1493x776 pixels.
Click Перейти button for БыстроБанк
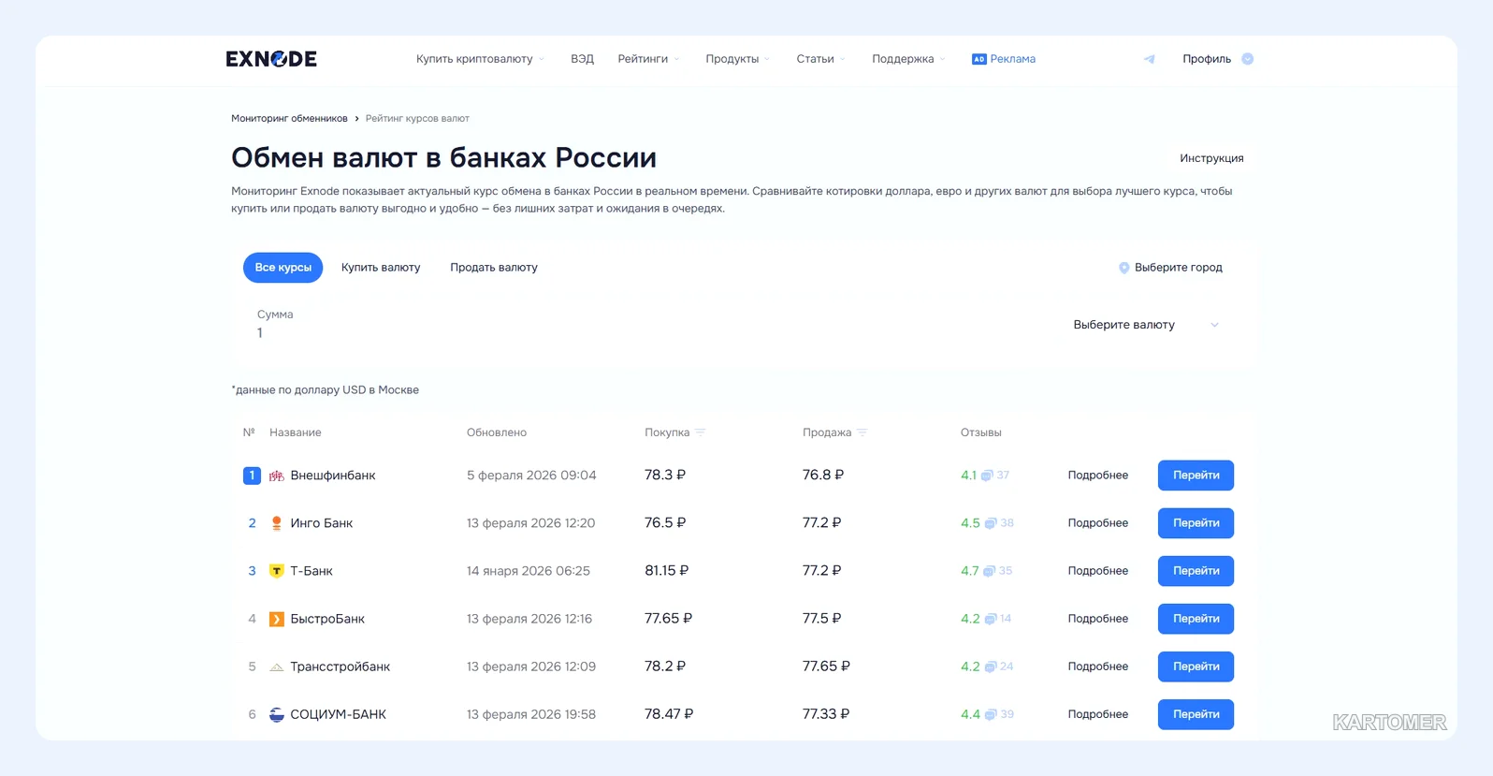(x=1196, y=619)
